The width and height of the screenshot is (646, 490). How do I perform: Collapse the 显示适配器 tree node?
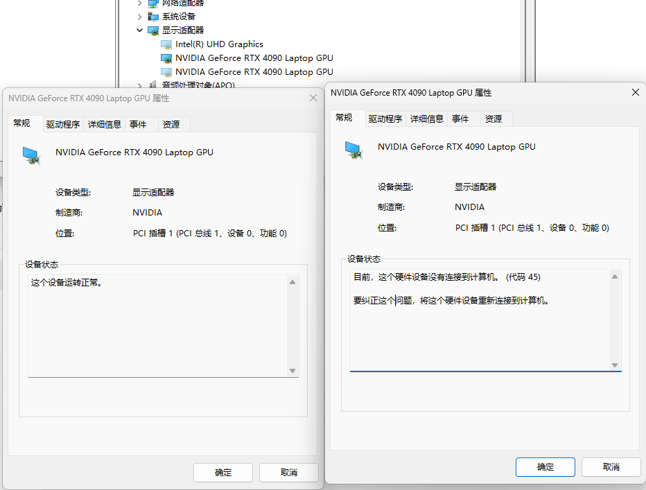tap(141, 30)
